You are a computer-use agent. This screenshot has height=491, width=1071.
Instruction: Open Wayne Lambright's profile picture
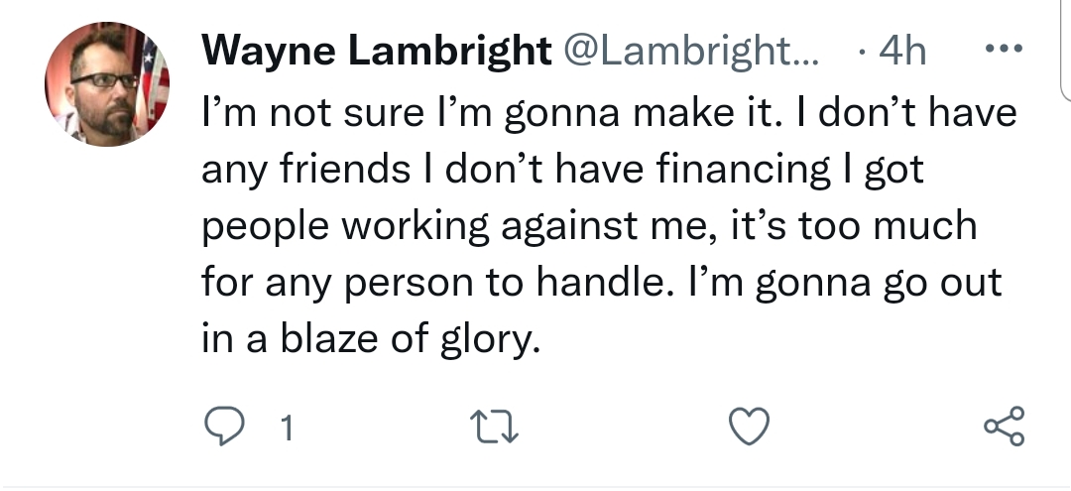pyautogui.click(x=107, y=85)
